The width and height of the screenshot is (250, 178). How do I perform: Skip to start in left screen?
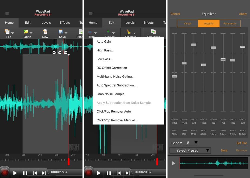coord(35,173)
